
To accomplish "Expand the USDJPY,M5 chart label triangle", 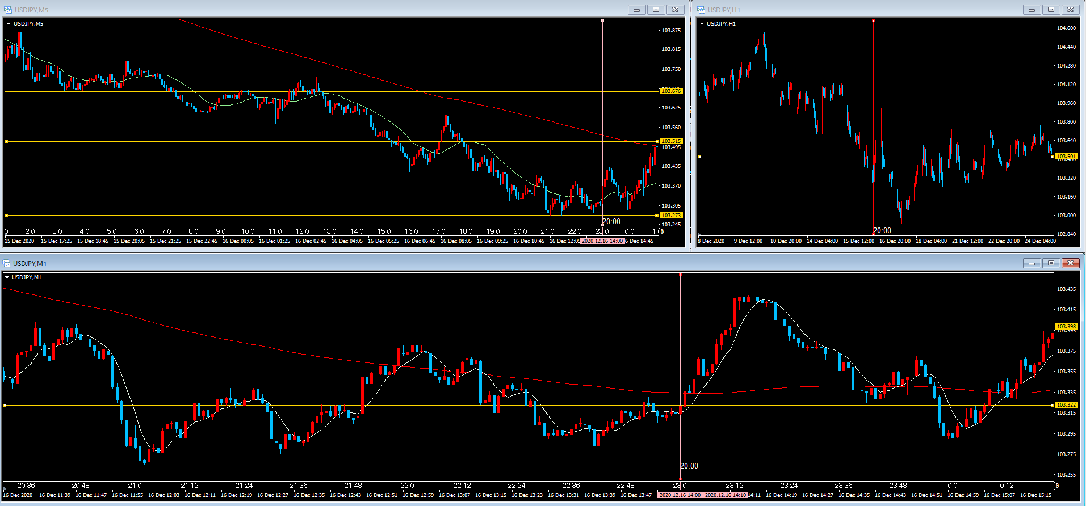I will pyautogui.click(x=9, y=24).
